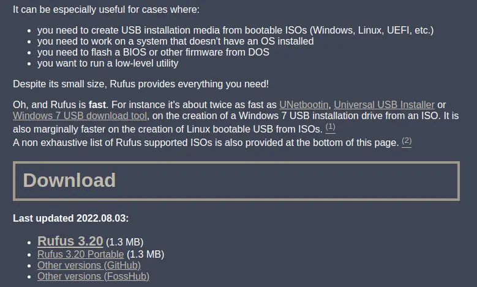Image resolution: width=477 pixels, height=287 pixels.
Task: Click the doesn't have an OS installed bullet
Action: tap(176, 42)
